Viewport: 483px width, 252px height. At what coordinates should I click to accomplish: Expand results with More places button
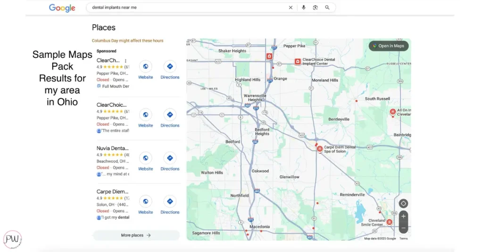pyautogui.click(x=136, y=235)
